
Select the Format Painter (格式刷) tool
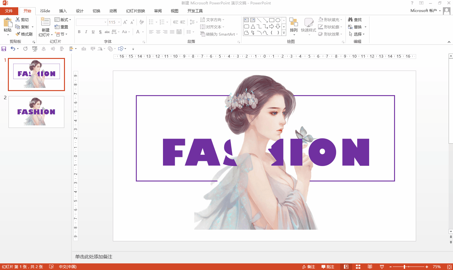point(24,34)
